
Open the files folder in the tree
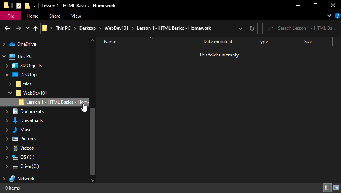point(27,84)
